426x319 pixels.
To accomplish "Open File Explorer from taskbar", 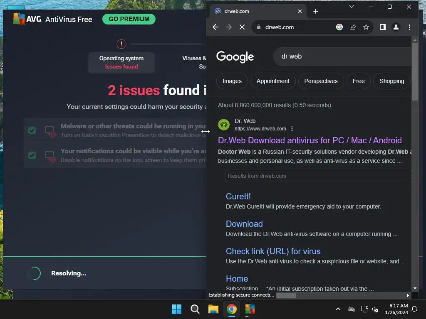I will tap(213, 309).
